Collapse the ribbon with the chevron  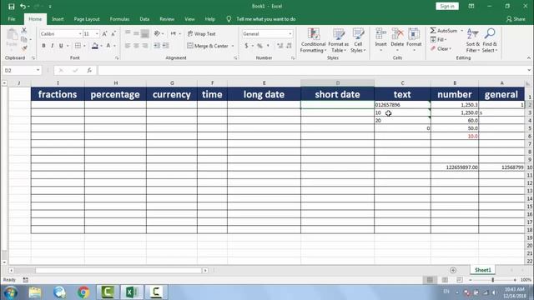point(528,58)
